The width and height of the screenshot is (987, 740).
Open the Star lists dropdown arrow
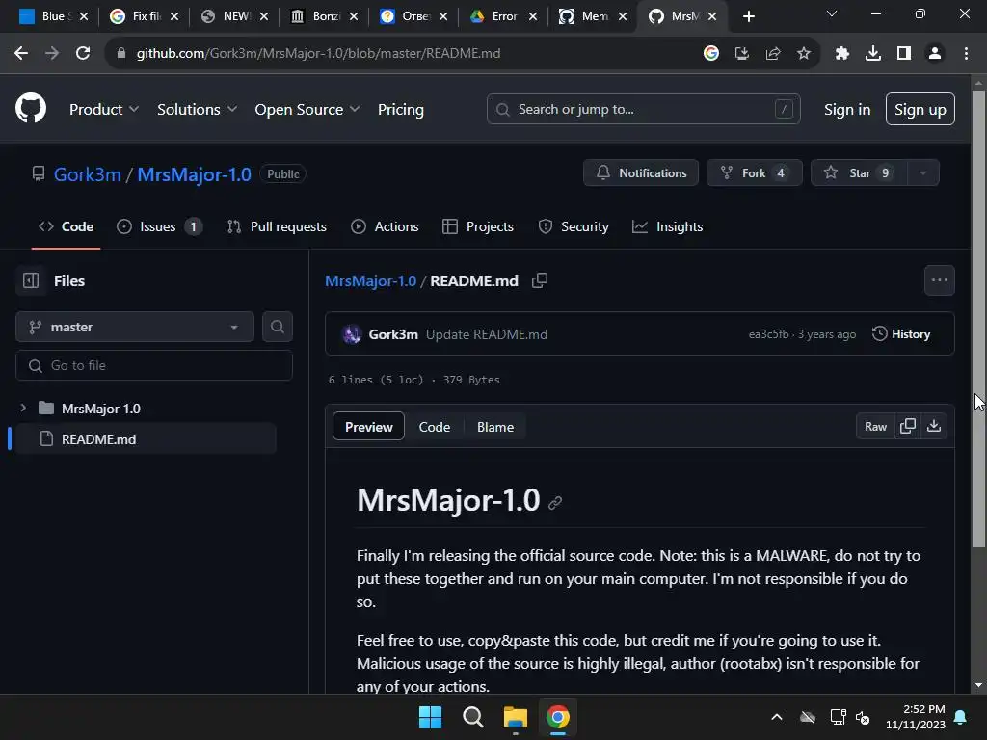pyautogui.click(x=923, y=173)
